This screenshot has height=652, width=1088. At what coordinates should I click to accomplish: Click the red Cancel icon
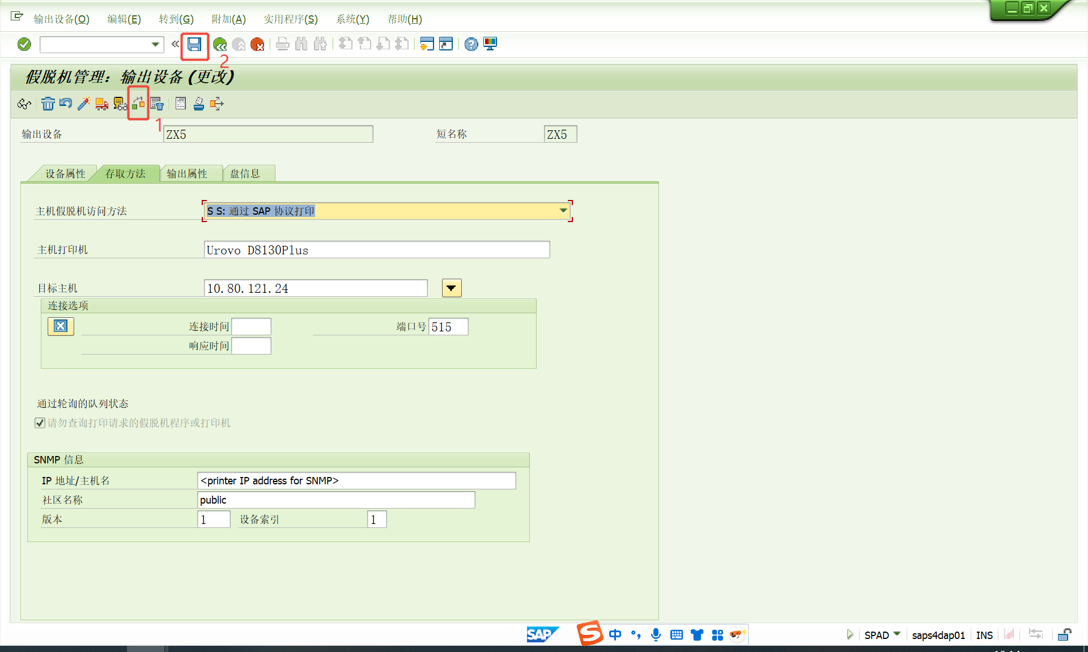(x=257, y=44)
